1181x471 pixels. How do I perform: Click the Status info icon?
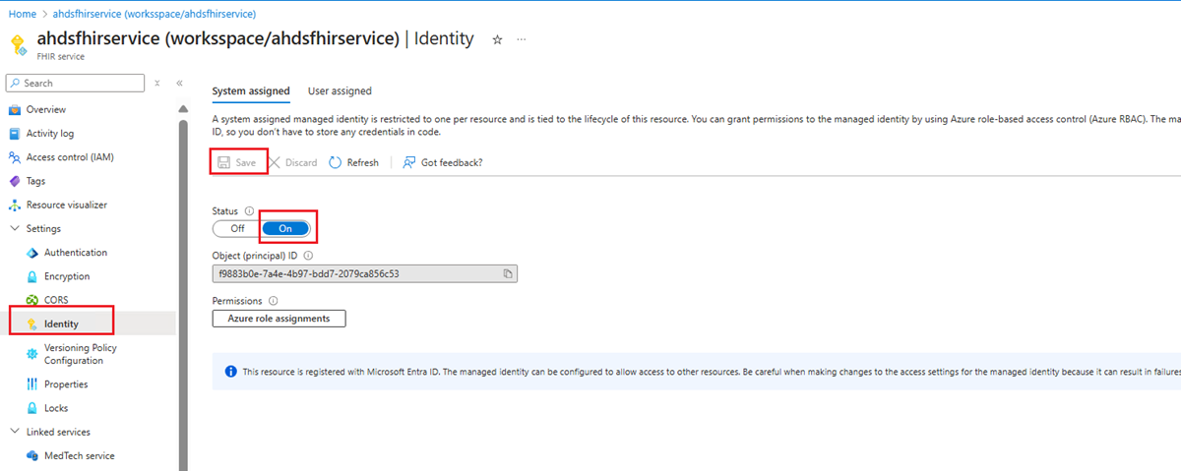coord(250,211)
